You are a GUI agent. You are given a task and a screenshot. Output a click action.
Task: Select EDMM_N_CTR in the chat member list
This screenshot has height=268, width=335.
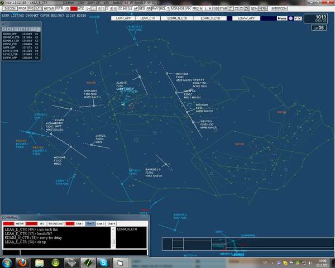point(127,229)
